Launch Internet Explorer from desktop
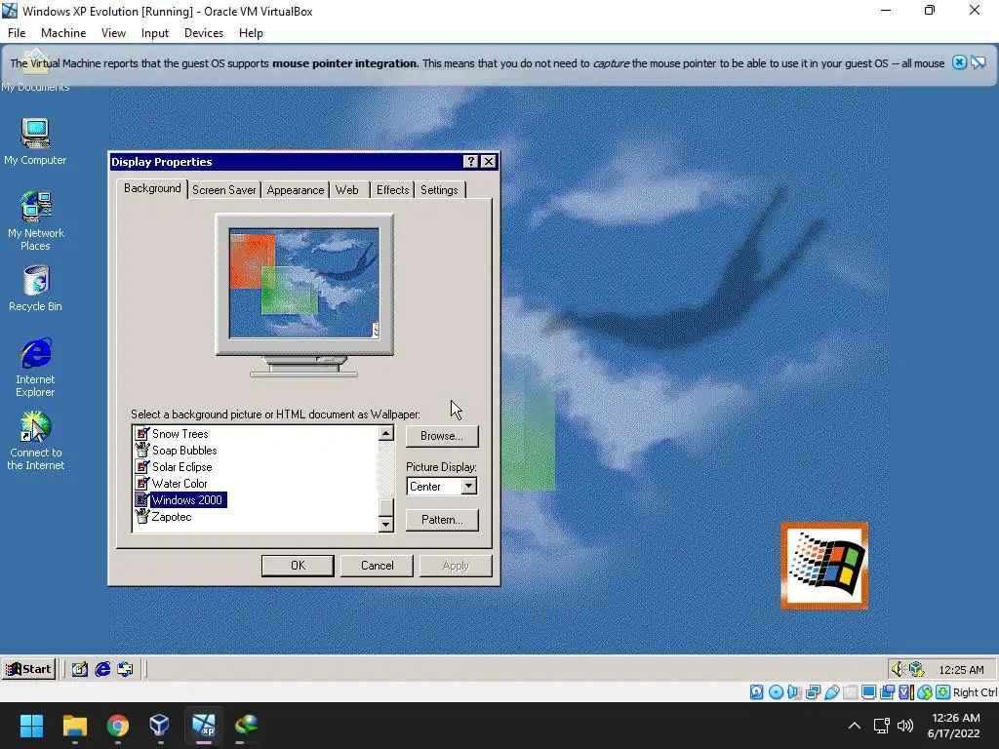The width and height of the screenshot is (999, 749). click(x=35, y=368)
